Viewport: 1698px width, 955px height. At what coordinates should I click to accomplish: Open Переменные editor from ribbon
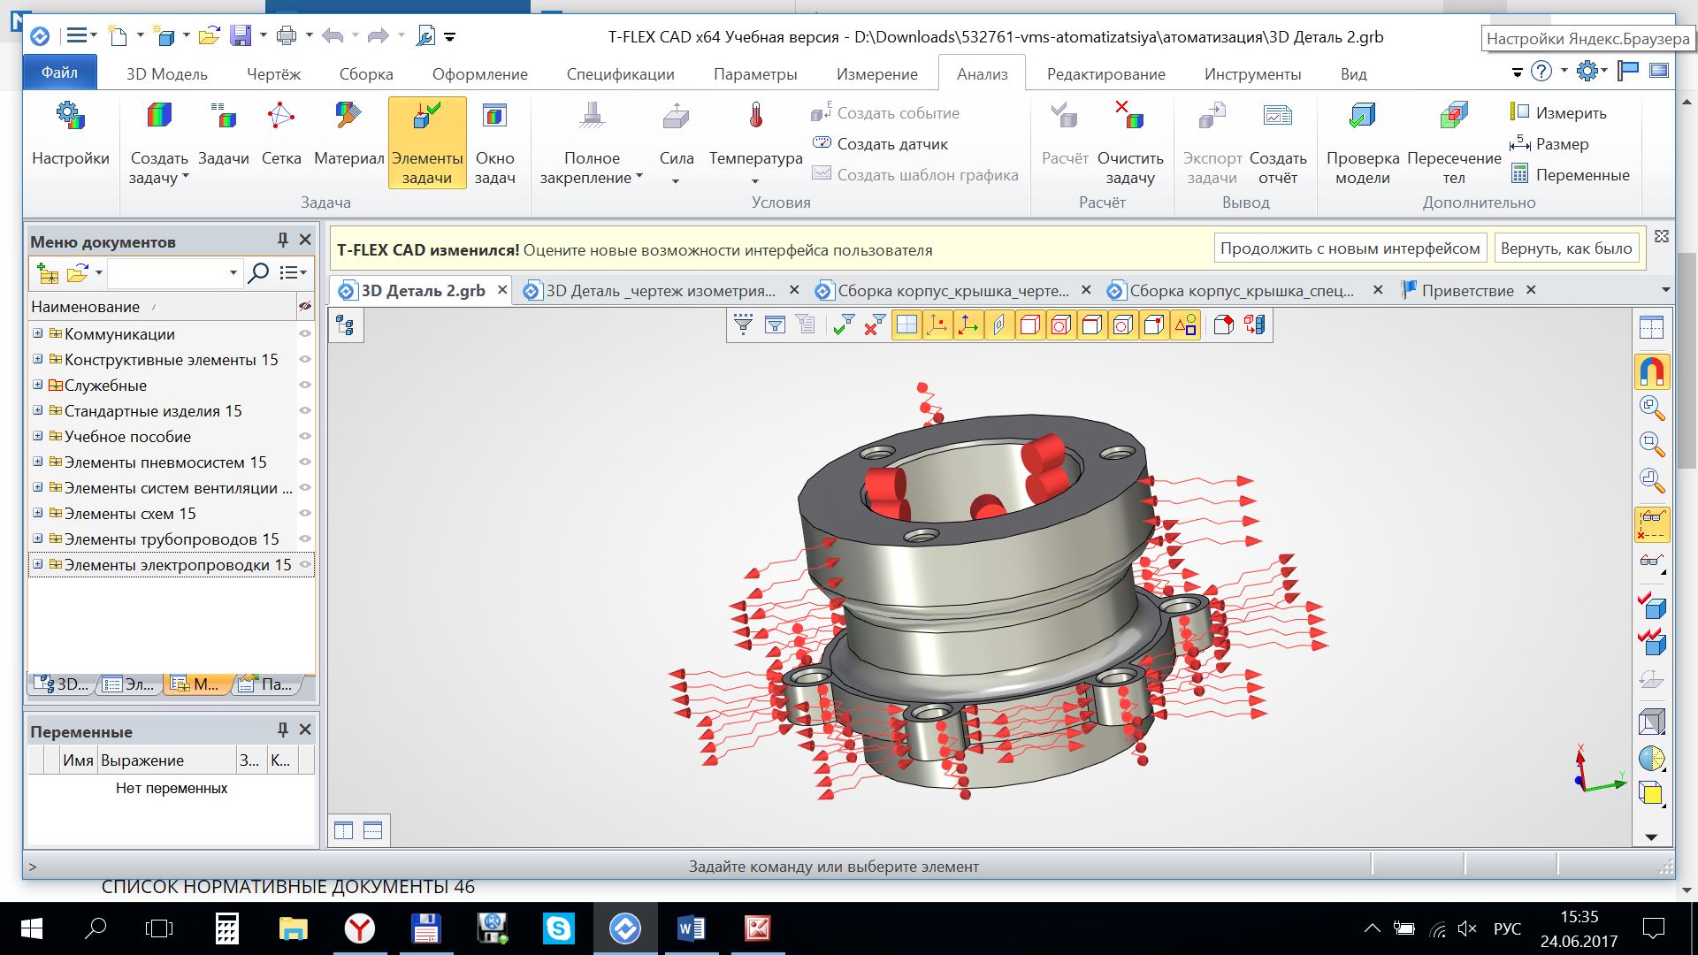click(x=1570, y=174)
